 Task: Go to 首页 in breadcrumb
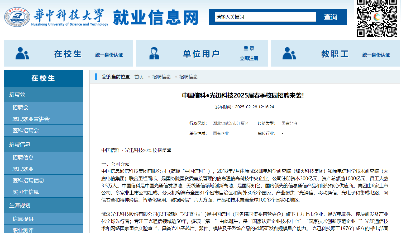pyautogui.click(x=139, y=77)
